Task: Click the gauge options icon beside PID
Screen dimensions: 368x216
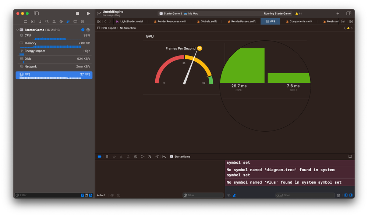Action: click(x=88, y=30)
